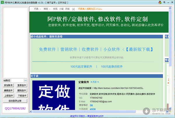Click the 上移选中 button
This screenshot has width=175, height=118.
pos(8,96)
